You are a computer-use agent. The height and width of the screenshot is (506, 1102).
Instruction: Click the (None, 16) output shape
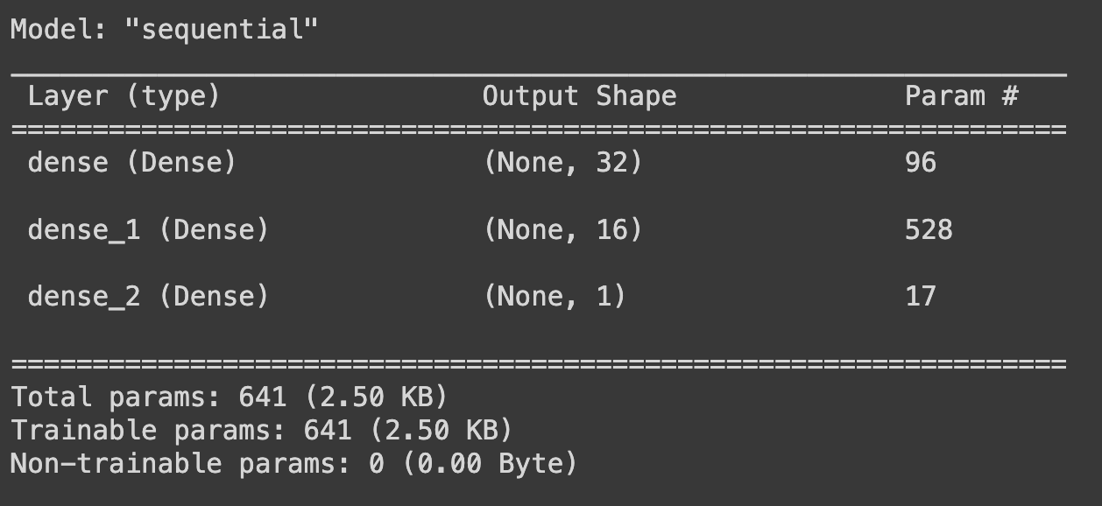[x=562, y=230]
